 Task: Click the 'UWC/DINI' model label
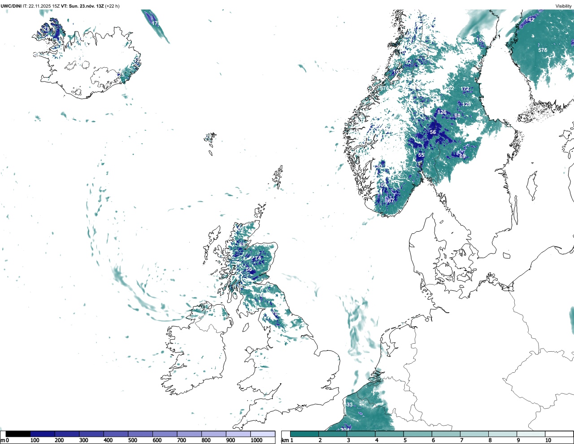point(11,6)
